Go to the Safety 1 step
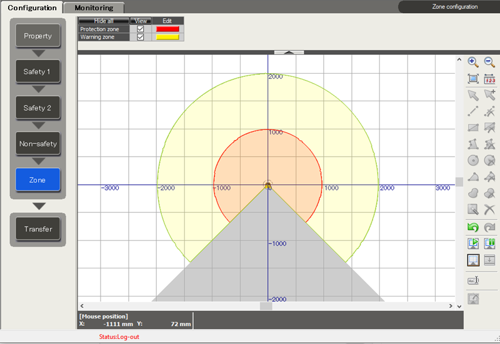This screenshot has height=344, width=500. point(38,72)
